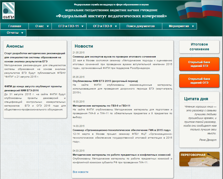Expand the О нас dropdown arrow
Screen dimensions: 223x179
(x=48, y=26)
